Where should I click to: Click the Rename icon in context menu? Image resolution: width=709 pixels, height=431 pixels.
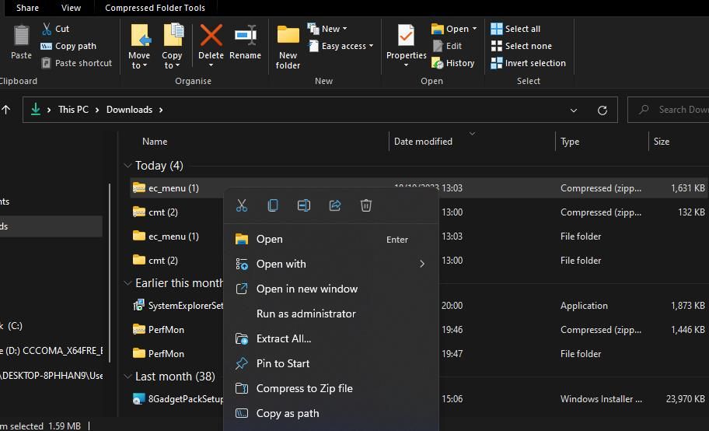(304, 205)
